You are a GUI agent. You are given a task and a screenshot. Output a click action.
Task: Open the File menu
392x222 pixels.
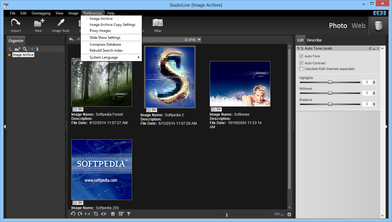(x=13, y=13)
